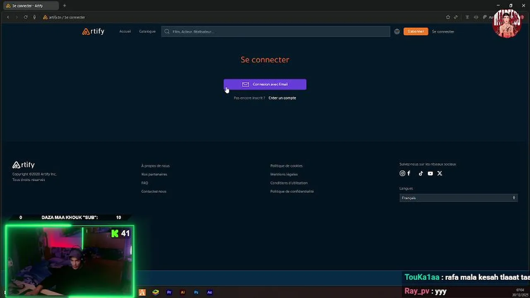Open Artify Facebook page icon
Viewport: 530px width, 298px height.
pos(409,173)
